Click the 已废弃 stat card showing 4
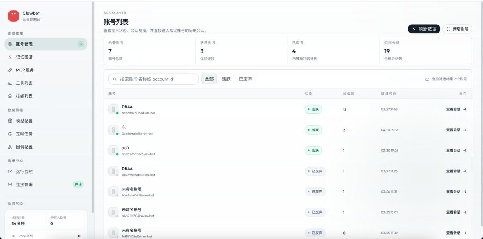 point(333,51)
